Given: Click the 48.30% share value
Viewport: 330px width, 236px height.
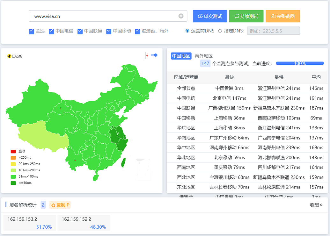Looking at the screenshot, I should click(x=98, y=227).
